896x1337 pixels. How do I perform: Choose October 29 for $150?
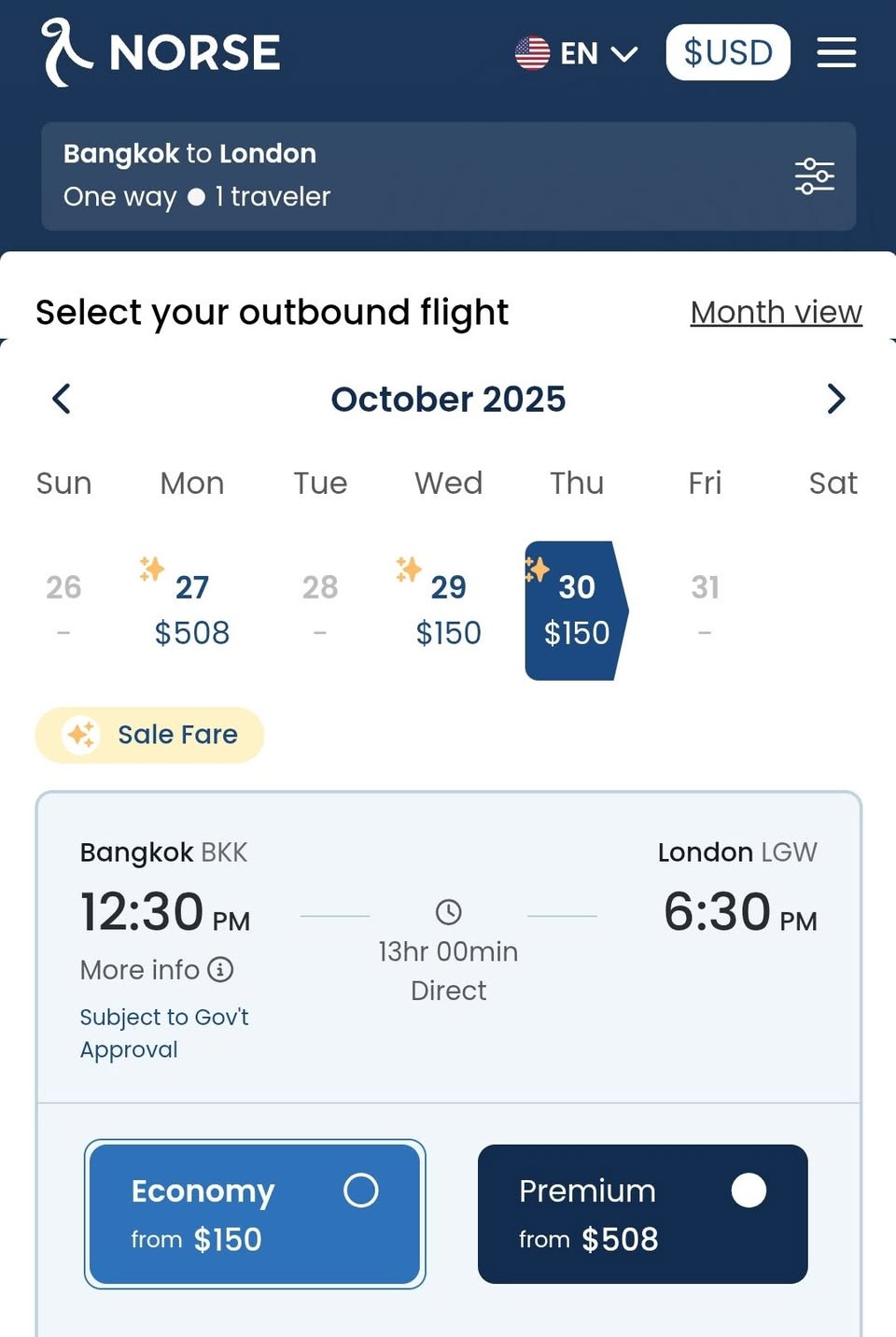tap(448, 610)
